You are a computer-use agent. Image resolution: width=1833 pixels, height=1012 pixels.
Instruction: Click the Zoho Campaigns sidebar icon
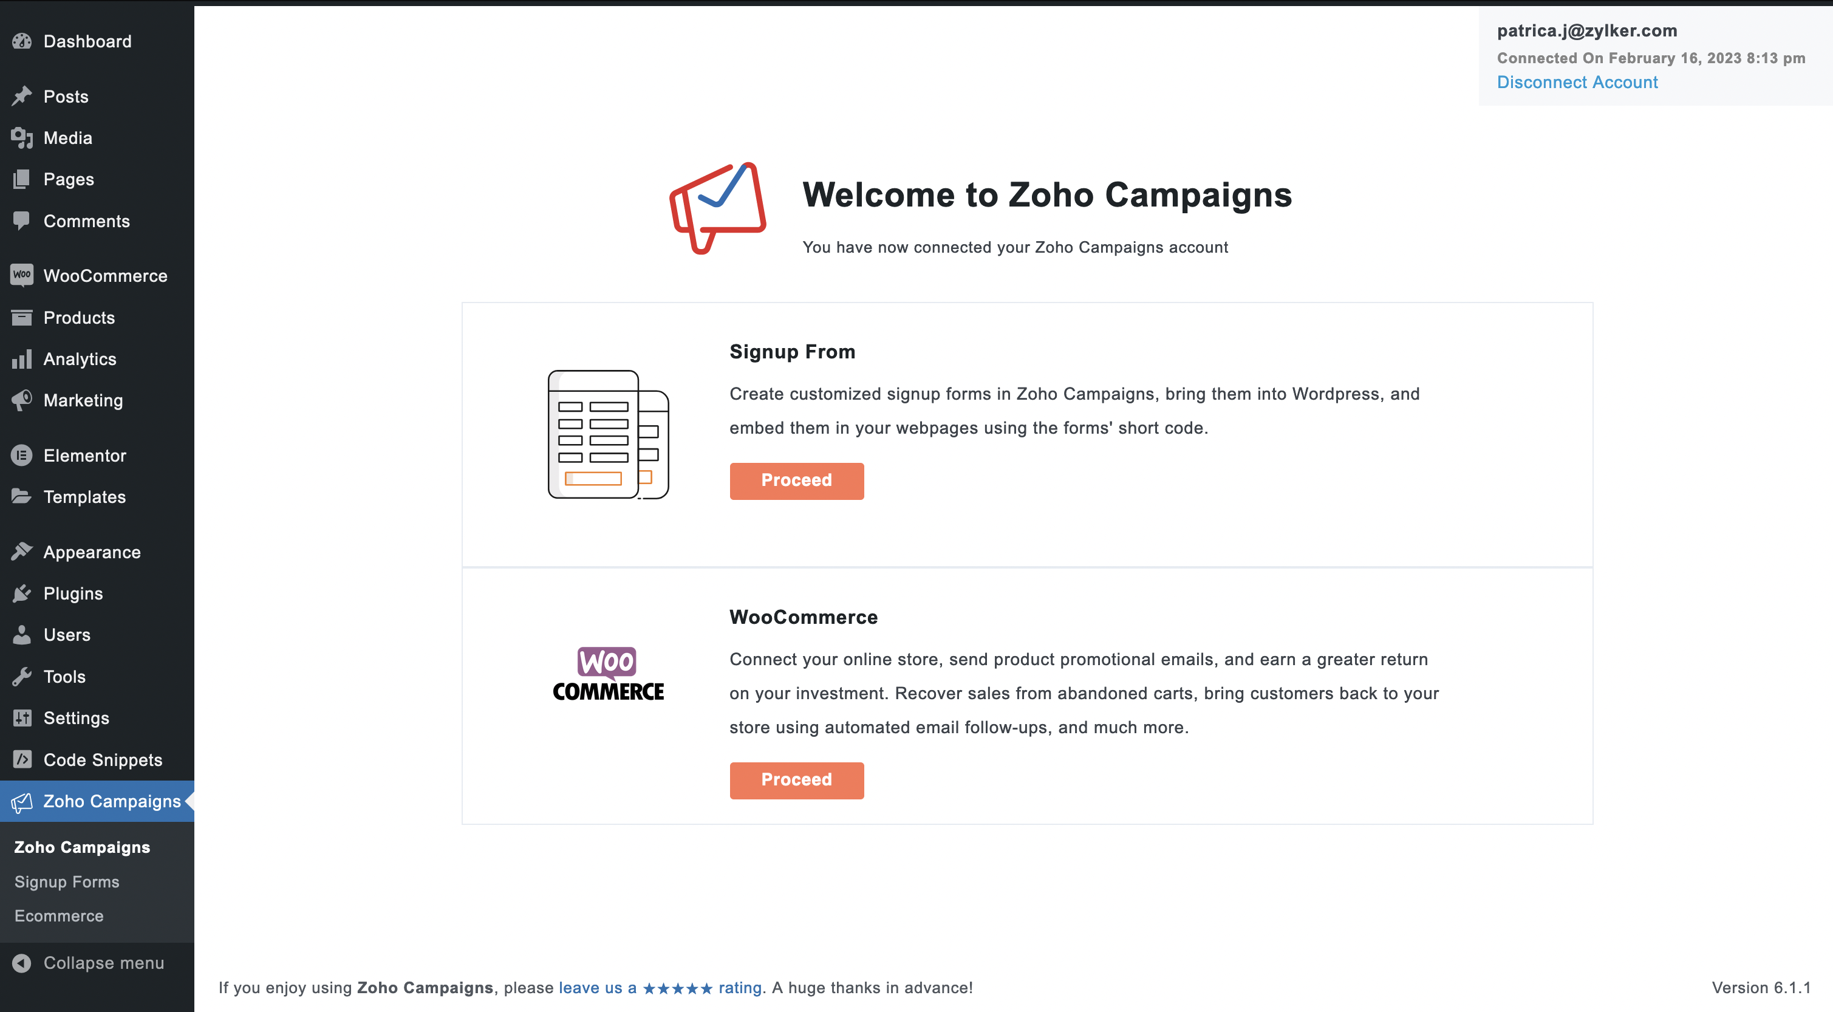22,800
